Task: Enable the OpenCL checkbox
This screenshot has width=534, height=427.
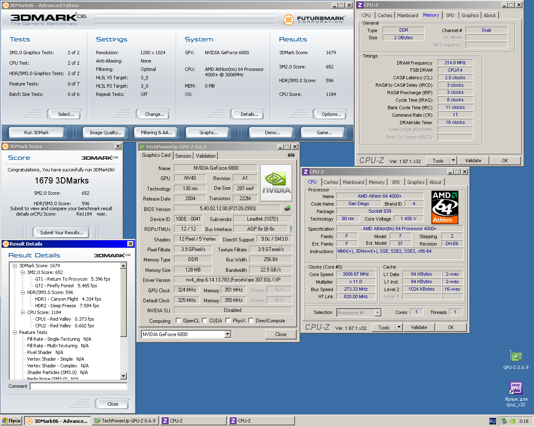Action: [178, 321]
